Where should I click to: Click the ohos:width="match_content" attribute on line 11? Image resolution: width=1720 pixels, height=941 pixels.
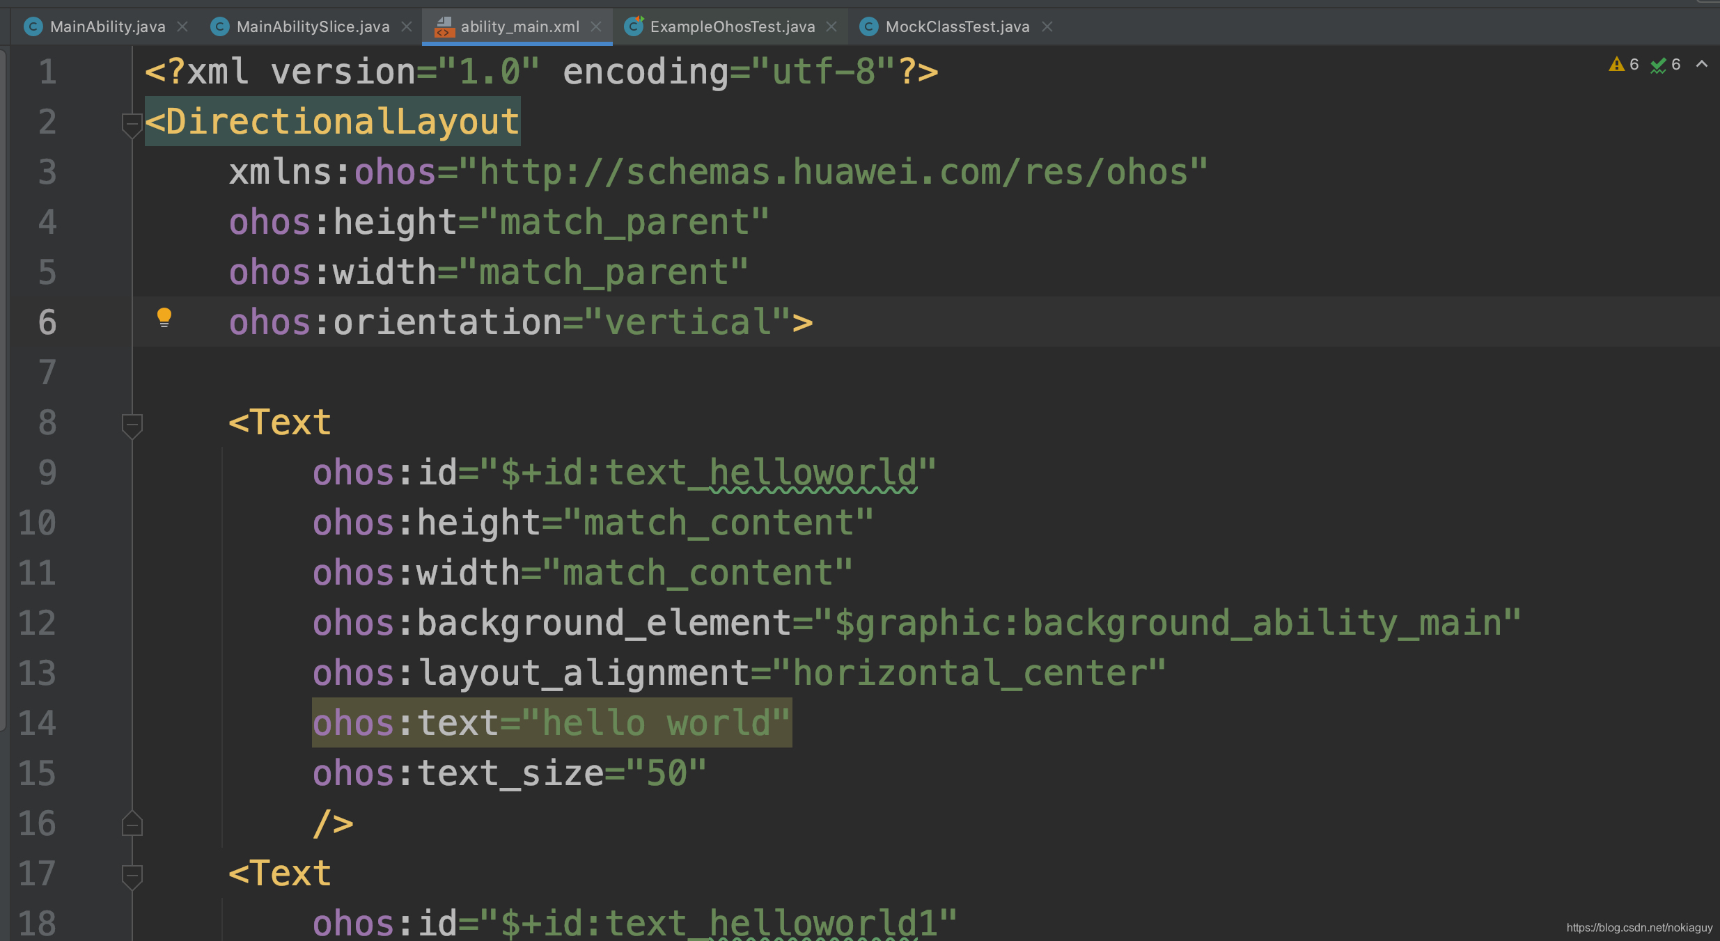(583, 573)
